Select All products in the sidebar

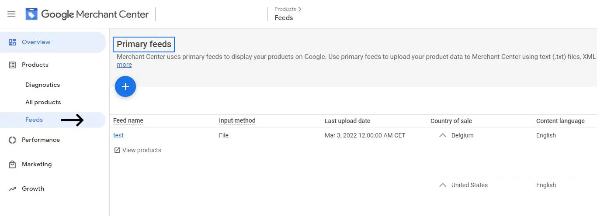tap(43, 103)
